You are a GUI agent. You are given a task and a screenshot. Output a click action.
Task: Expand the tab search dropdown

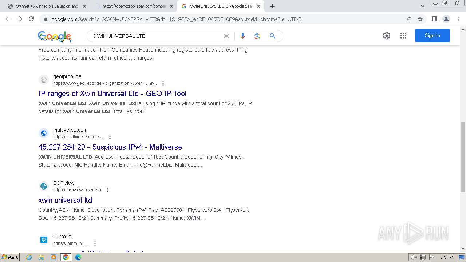click(x=423, y=6)
